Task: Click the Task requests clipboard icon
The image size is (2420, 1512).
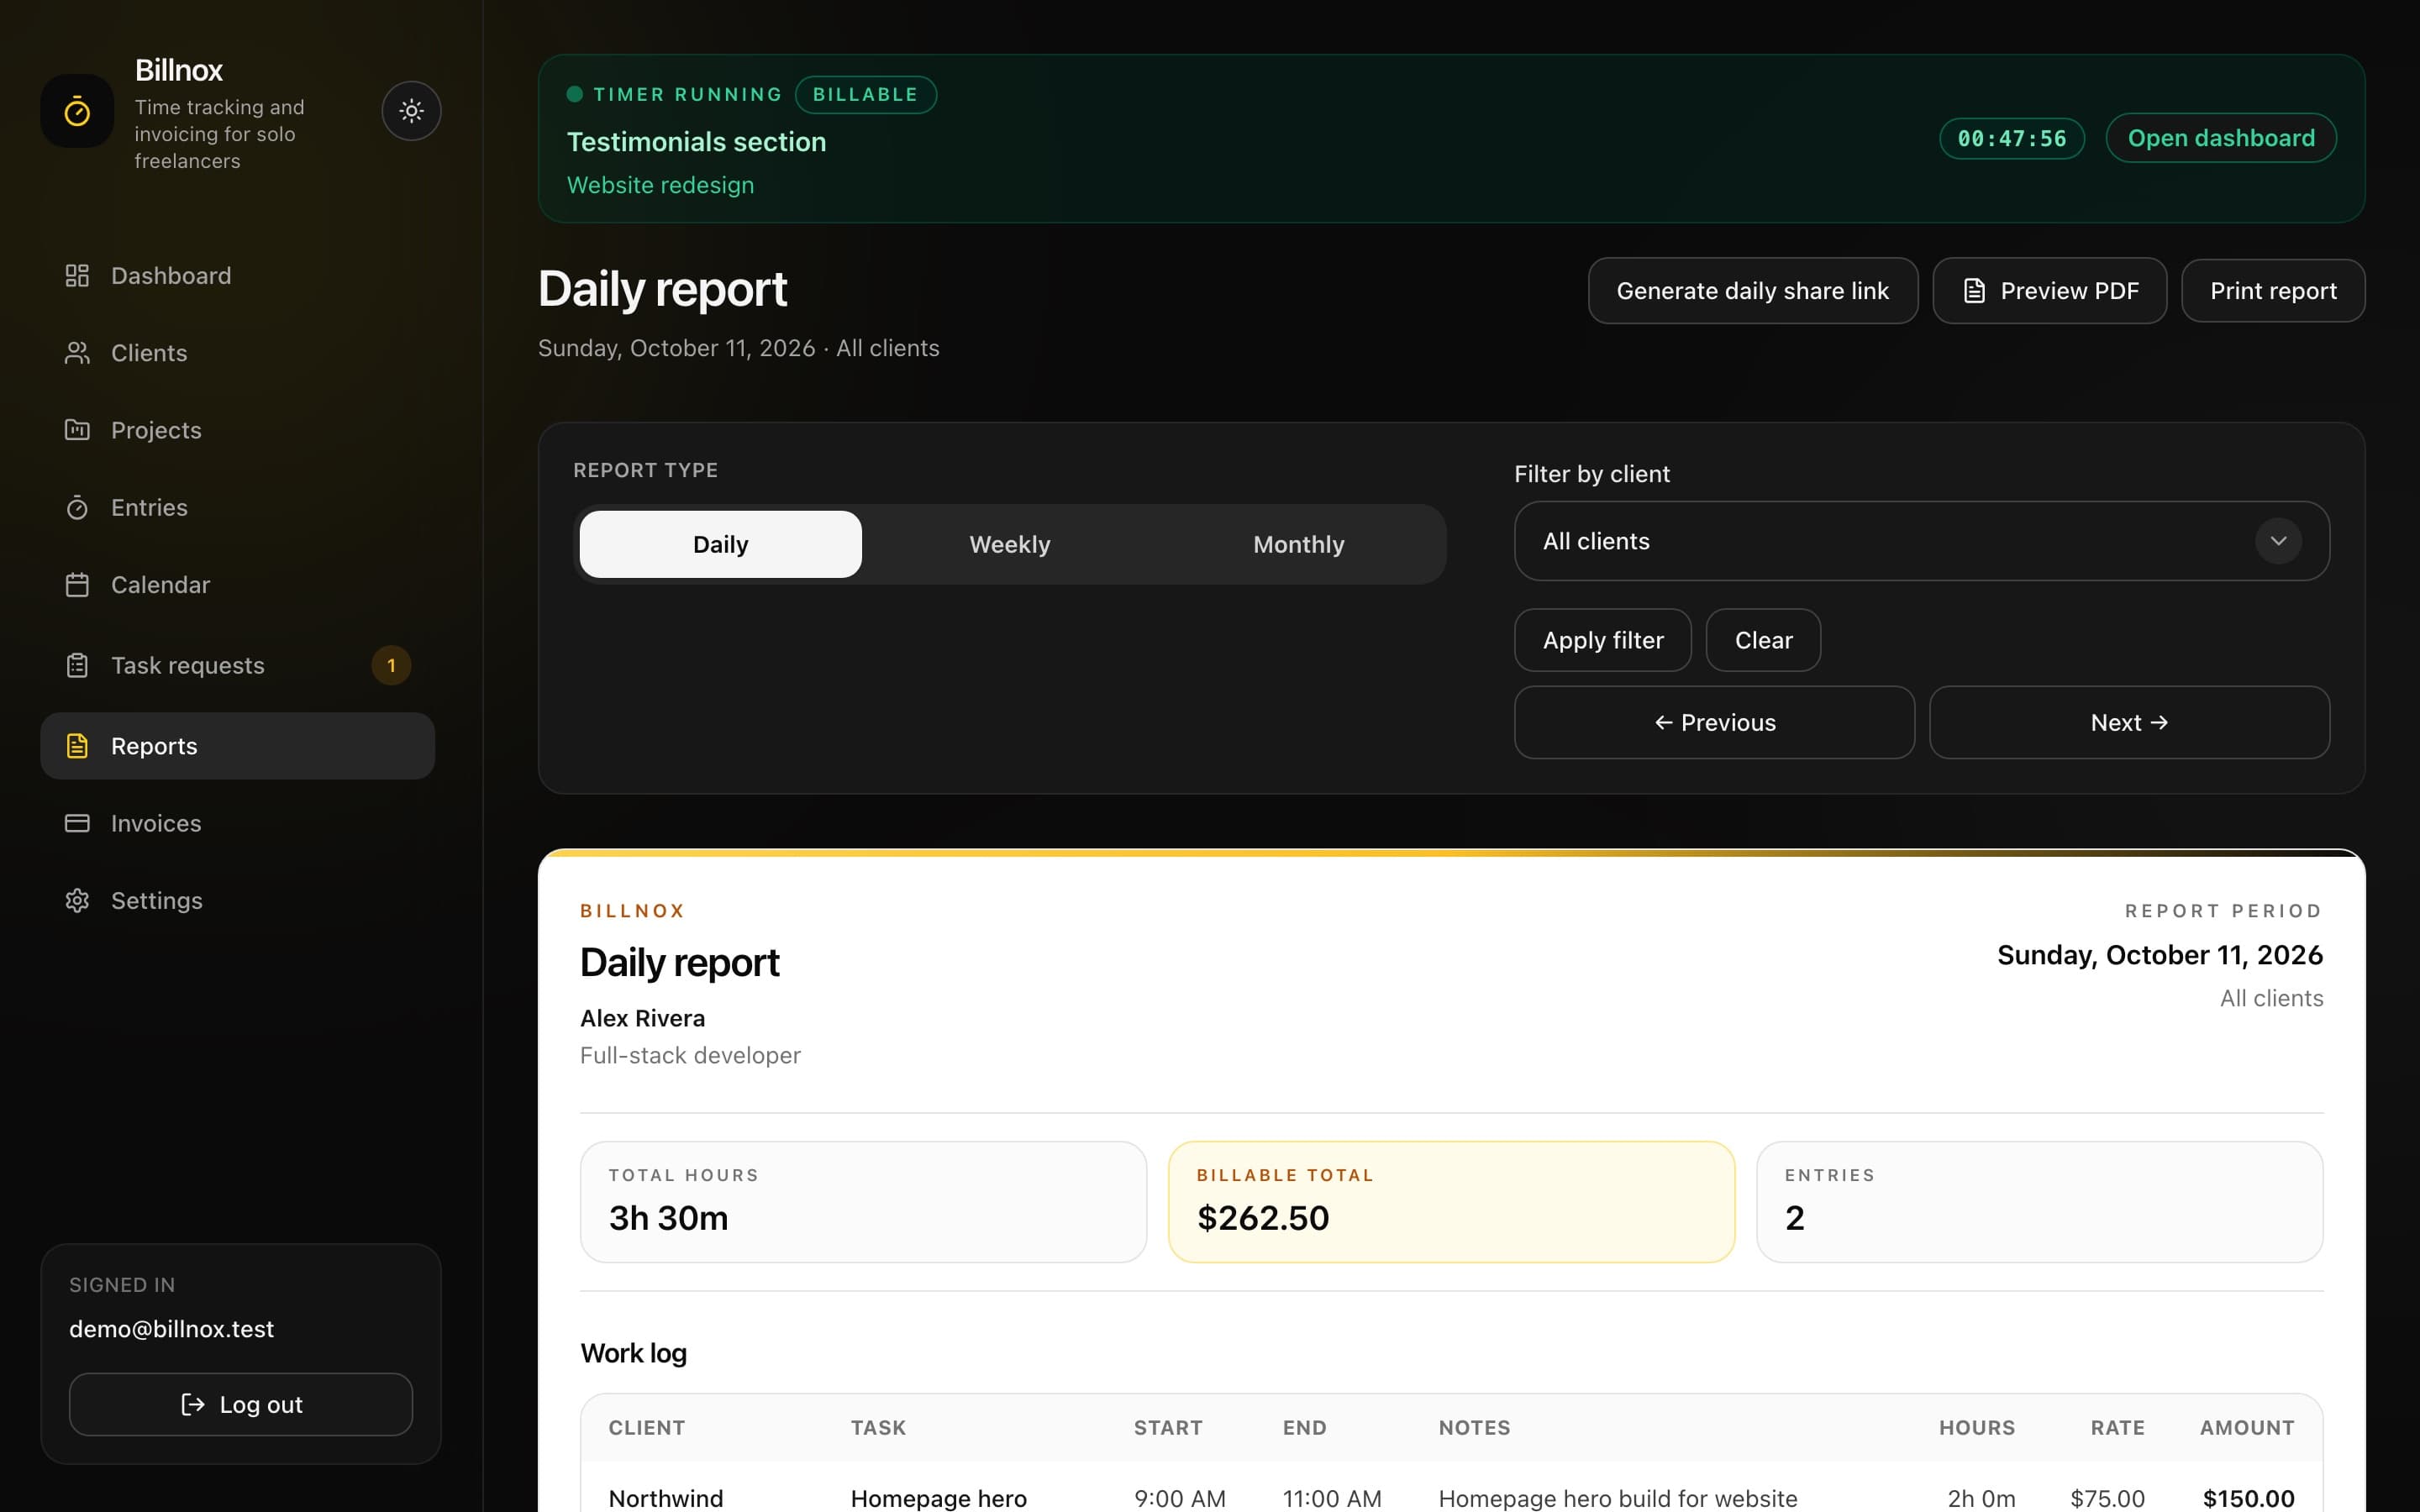Action: point(77,665)
